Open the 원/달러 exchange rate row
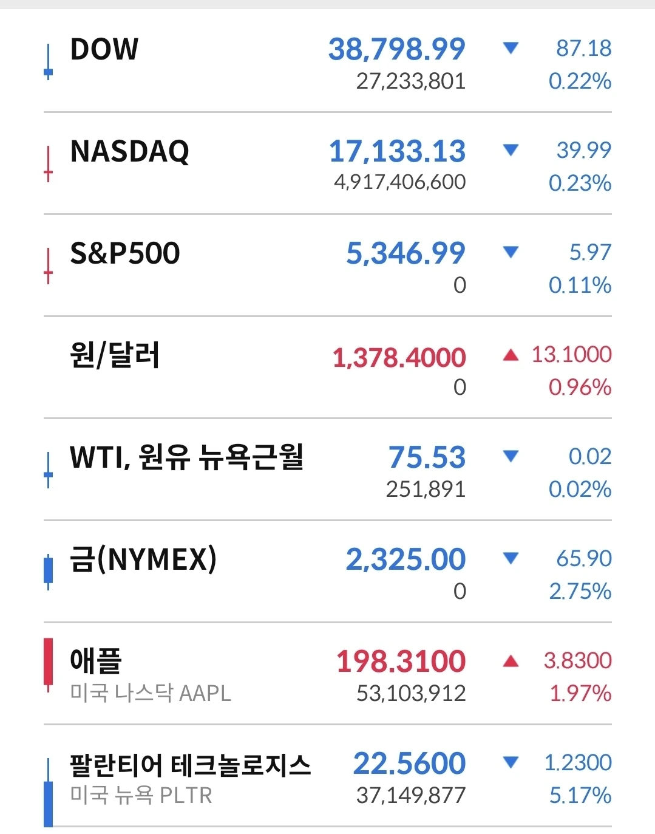The image size is (655, 834). click(x=328, y=367)
